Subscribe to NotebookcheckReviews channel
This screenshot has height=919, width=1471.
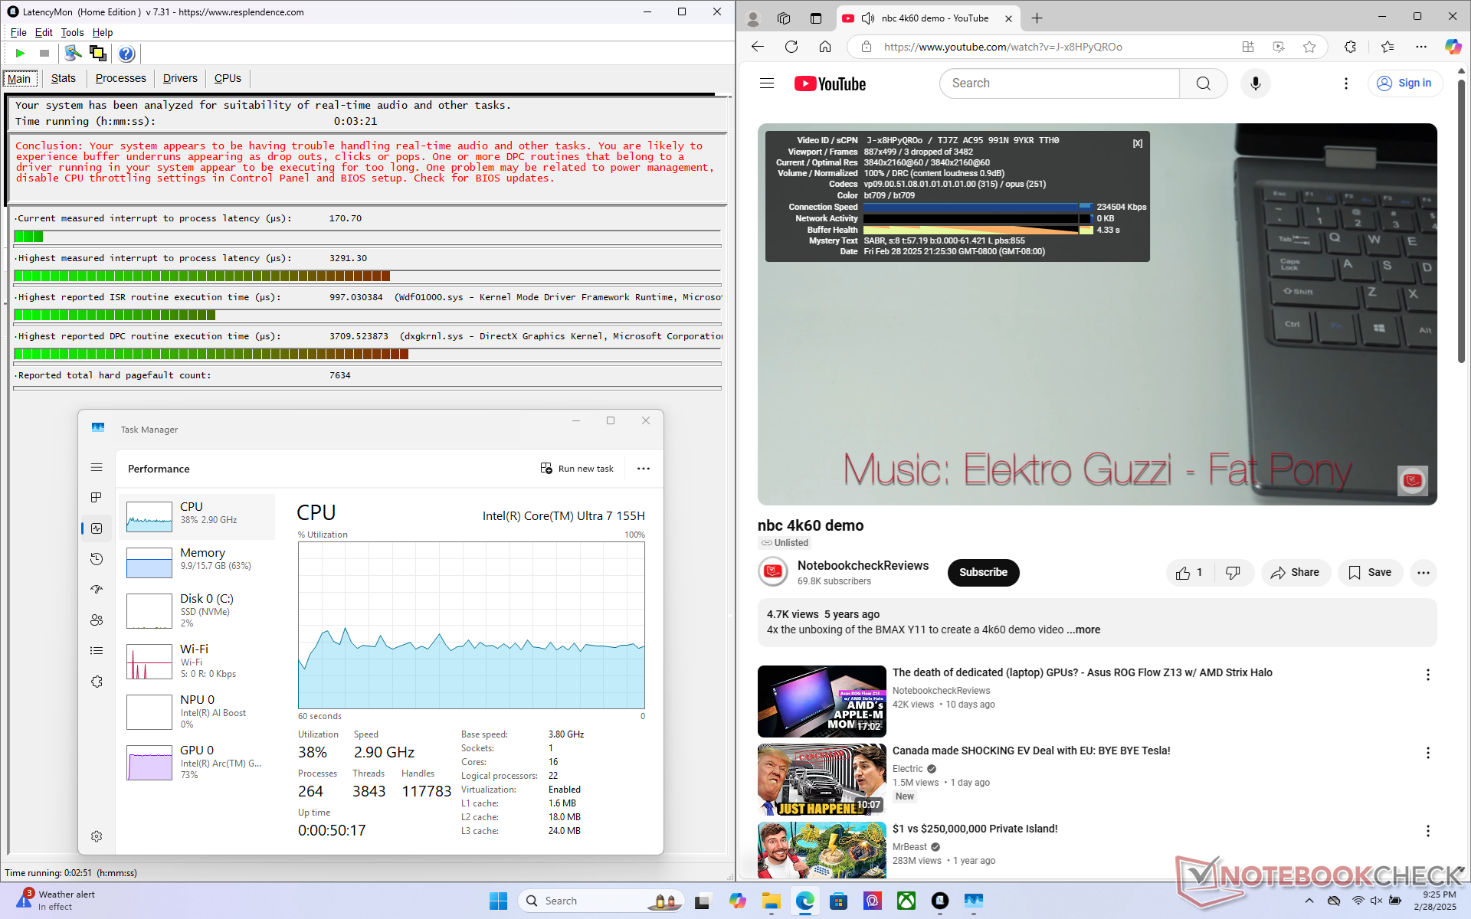pos(983,573)
